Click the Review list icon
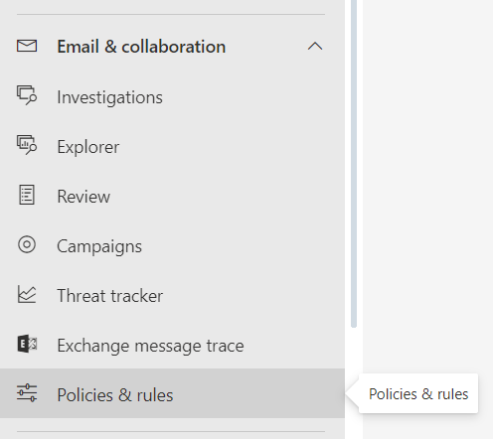 click(x=27, y=195)
